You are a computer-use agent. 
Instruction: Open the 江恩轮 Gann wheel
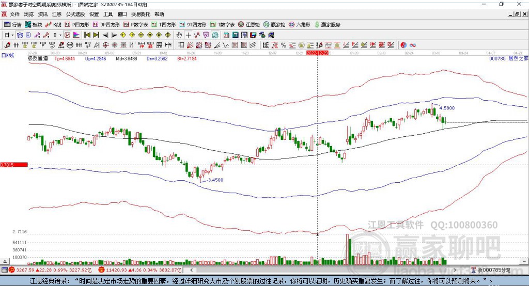(x=249, y=25)
